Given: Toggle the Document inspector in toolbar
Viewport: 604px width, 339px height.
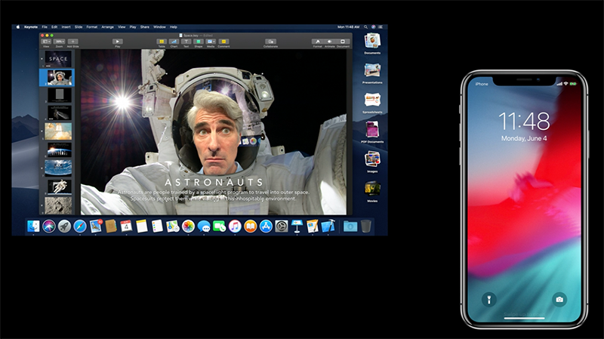Looking at the screenshot, I should 343,42.
